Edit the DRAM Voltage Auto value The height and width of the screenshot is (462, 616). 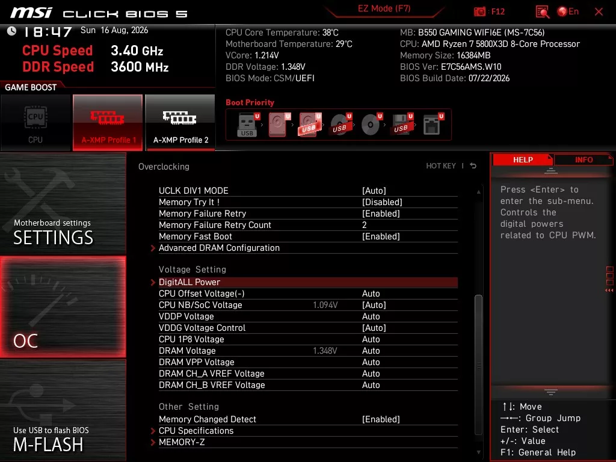[371, 351]
